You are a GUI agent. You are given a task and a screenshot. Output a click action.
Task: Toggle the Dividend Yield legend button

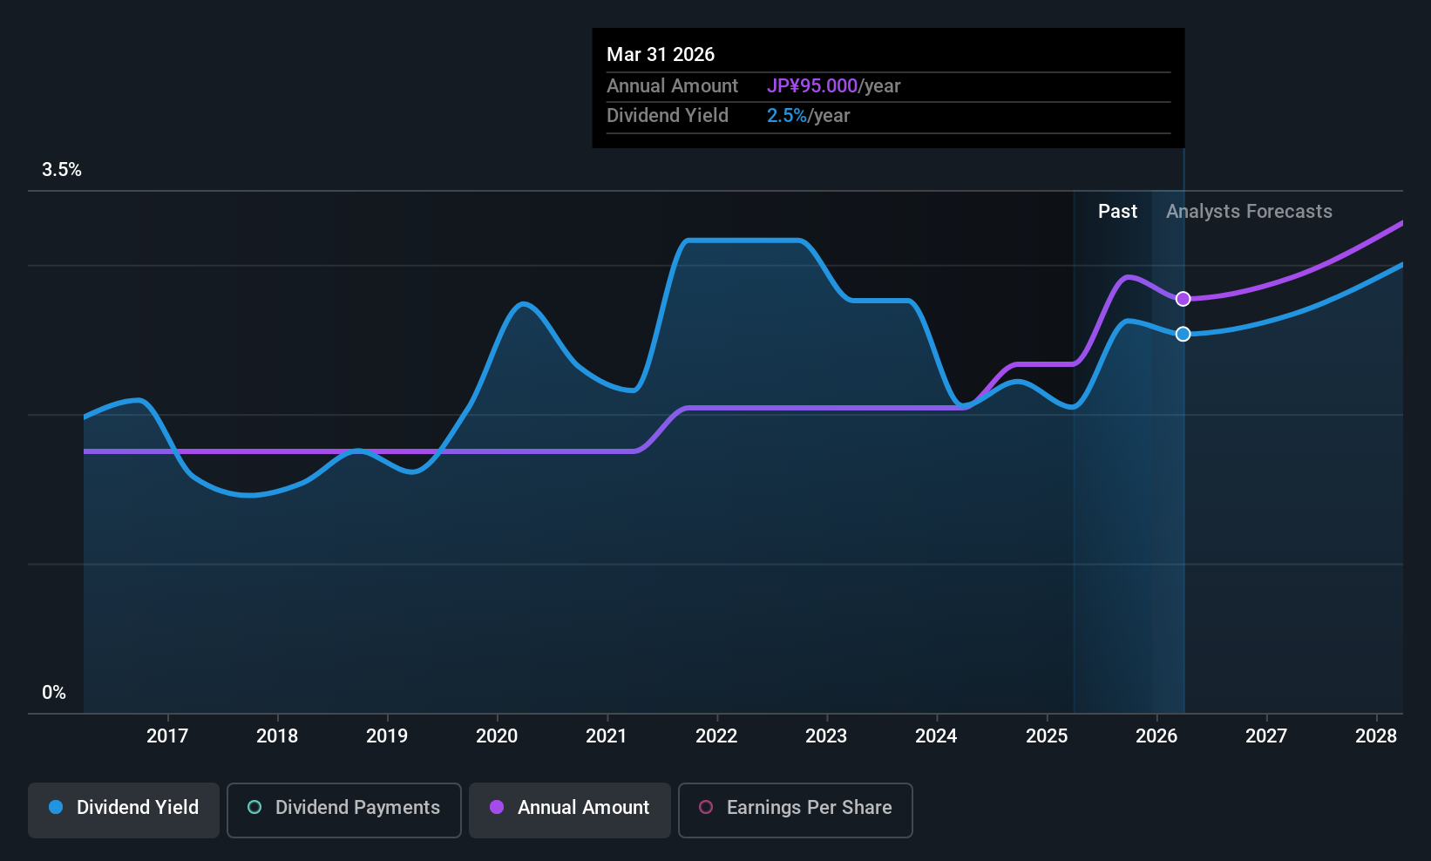pyautogui.click(x=124, y=808)
